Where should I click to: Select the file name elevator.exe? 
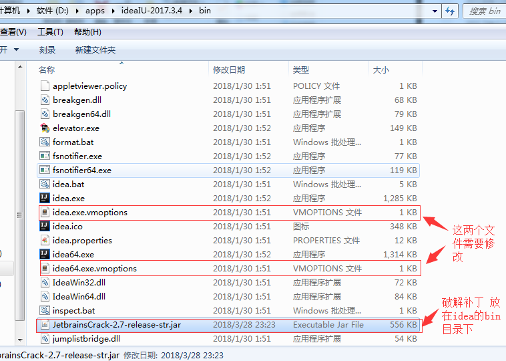point(76,128)
